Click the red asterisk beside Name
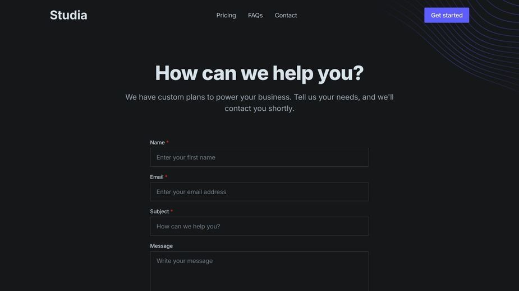Viewport: 519px width, 291px height. pyautogui.click(x=168, y=142)
